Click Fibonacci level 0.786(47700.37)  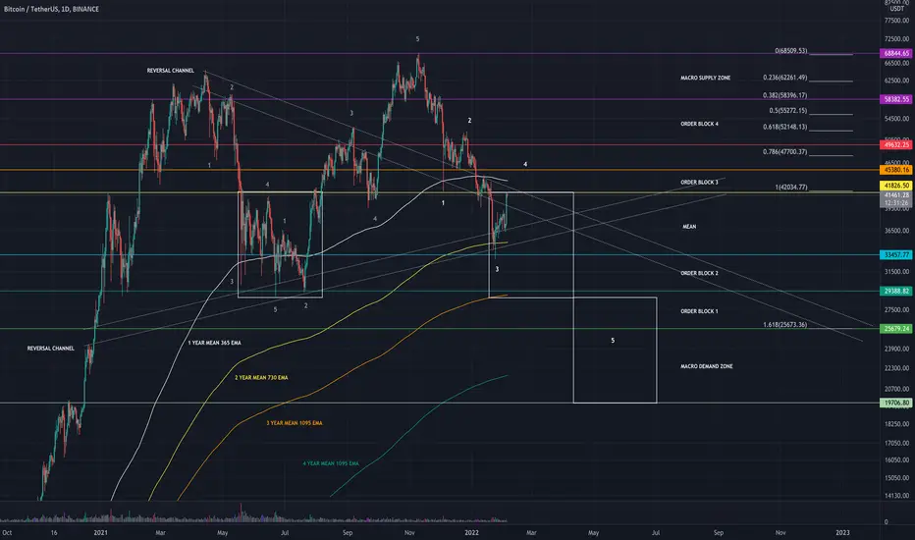[784, 152]
